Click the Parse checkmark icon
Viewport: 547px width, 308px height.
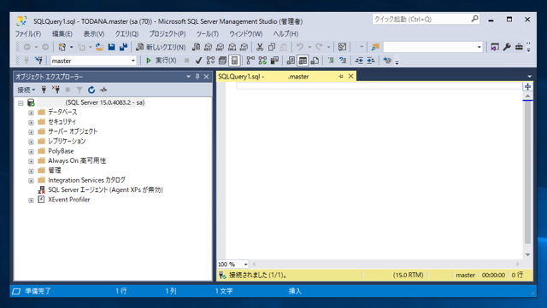pyautogui.click(x=198, y=61)
